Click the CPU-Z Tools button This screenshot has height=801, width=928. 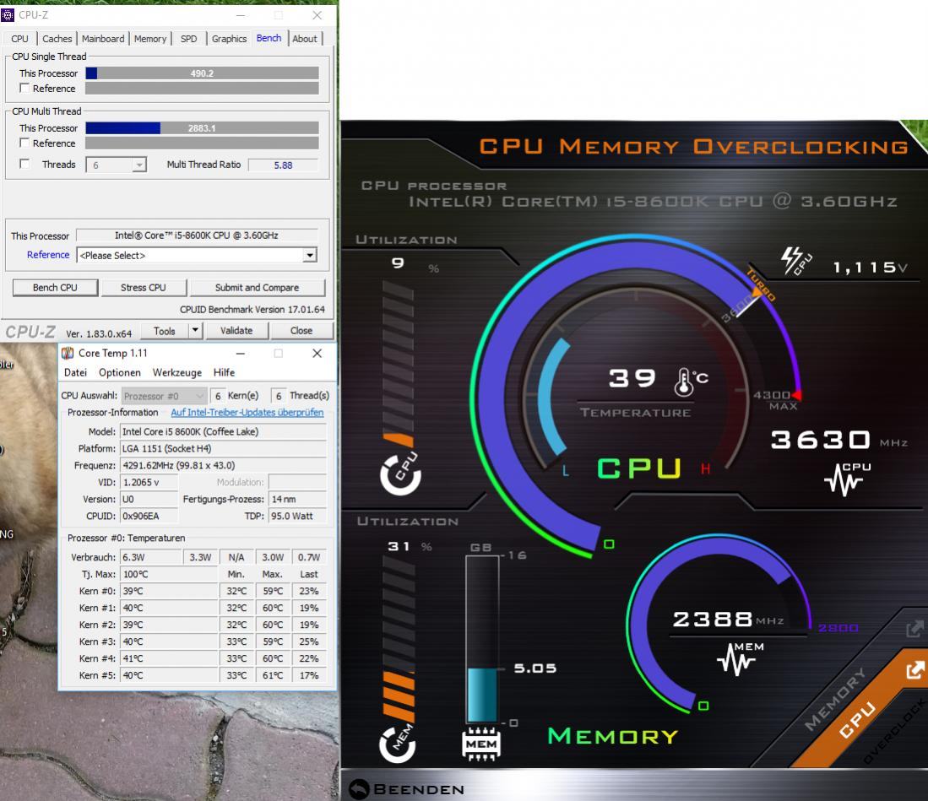coord(165,331)
